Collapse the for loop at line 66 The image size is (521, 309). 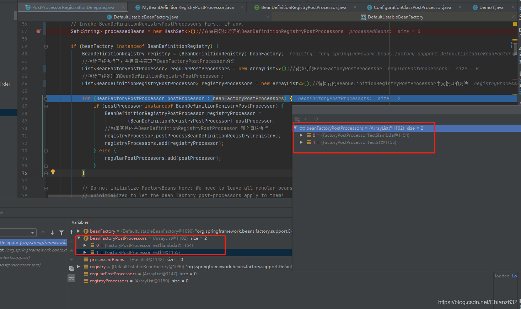coord(46,99)
